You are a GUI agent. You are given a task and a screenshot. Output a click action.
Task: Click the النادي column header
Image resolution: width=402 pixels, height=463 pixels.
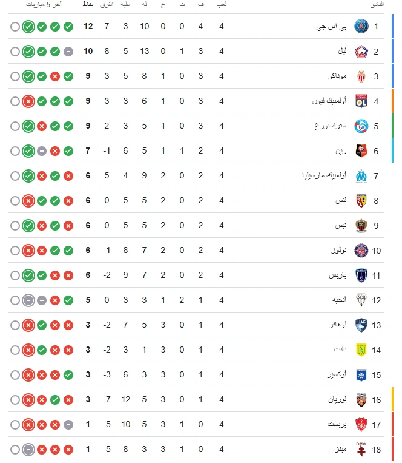377,4
